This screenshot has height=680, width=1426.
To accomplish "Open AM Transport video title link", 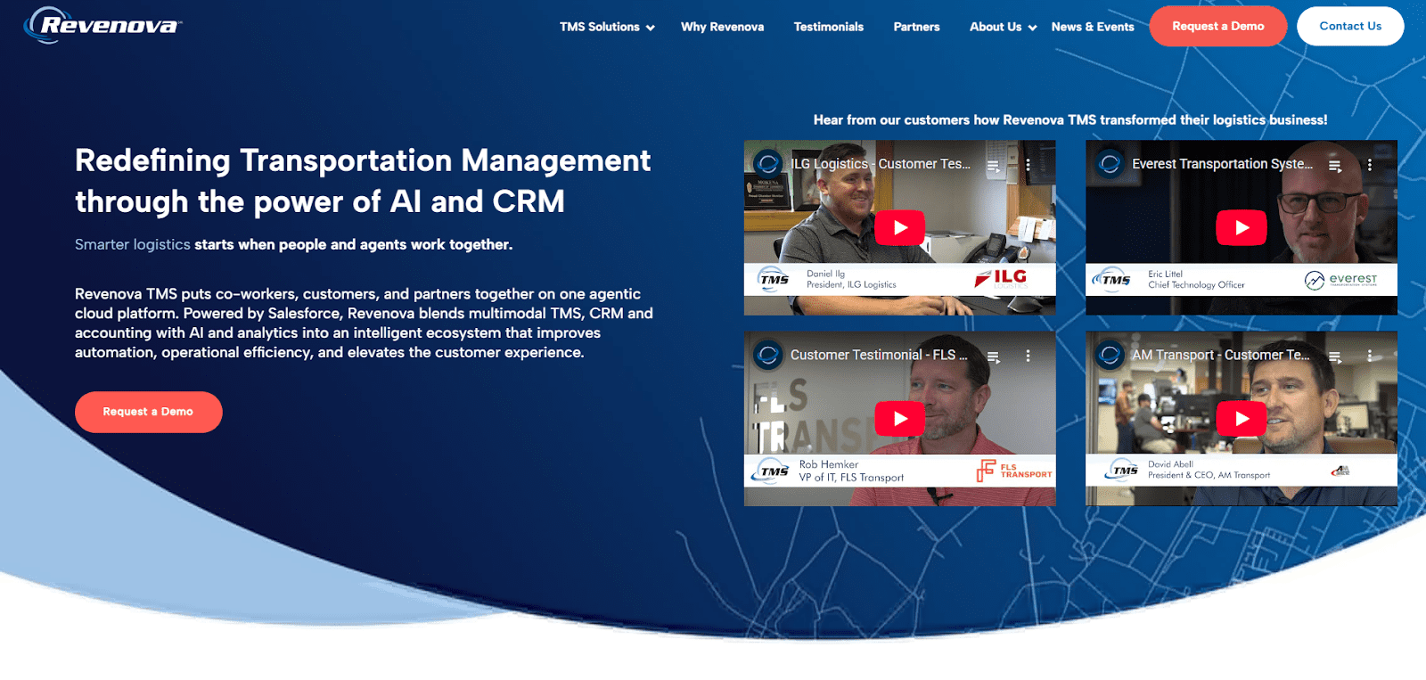I will (x=1221, y=355).
